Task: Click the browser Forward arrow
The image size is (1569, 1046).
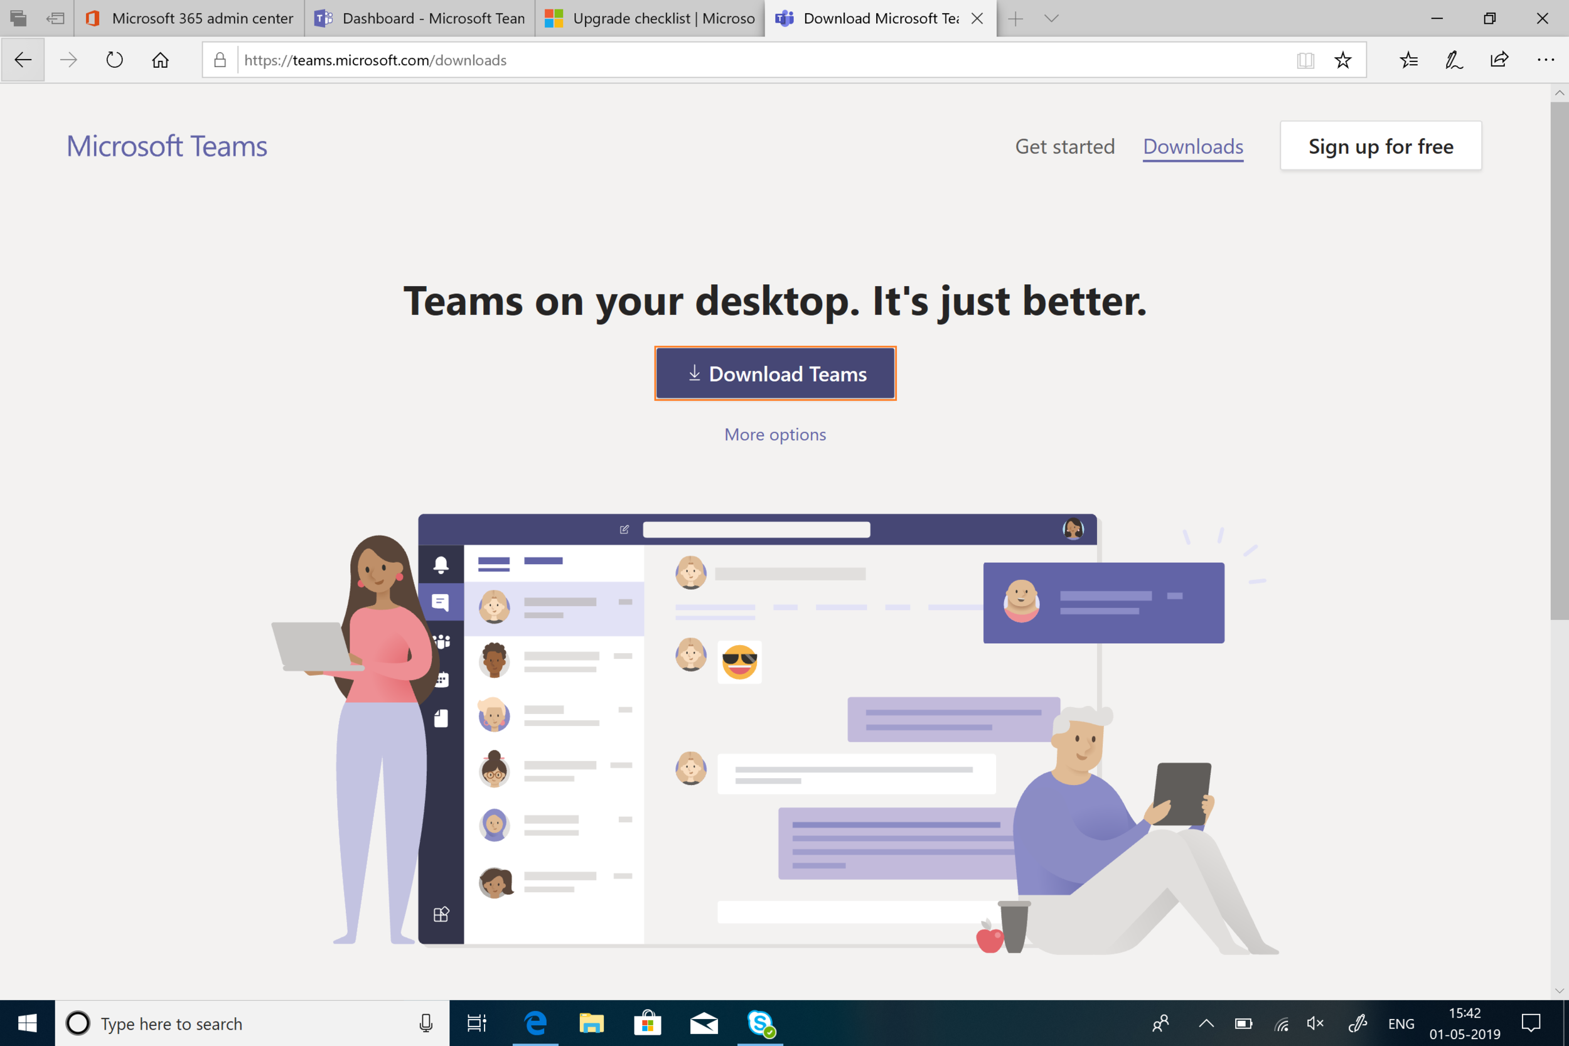Action: tap(68, 60)
